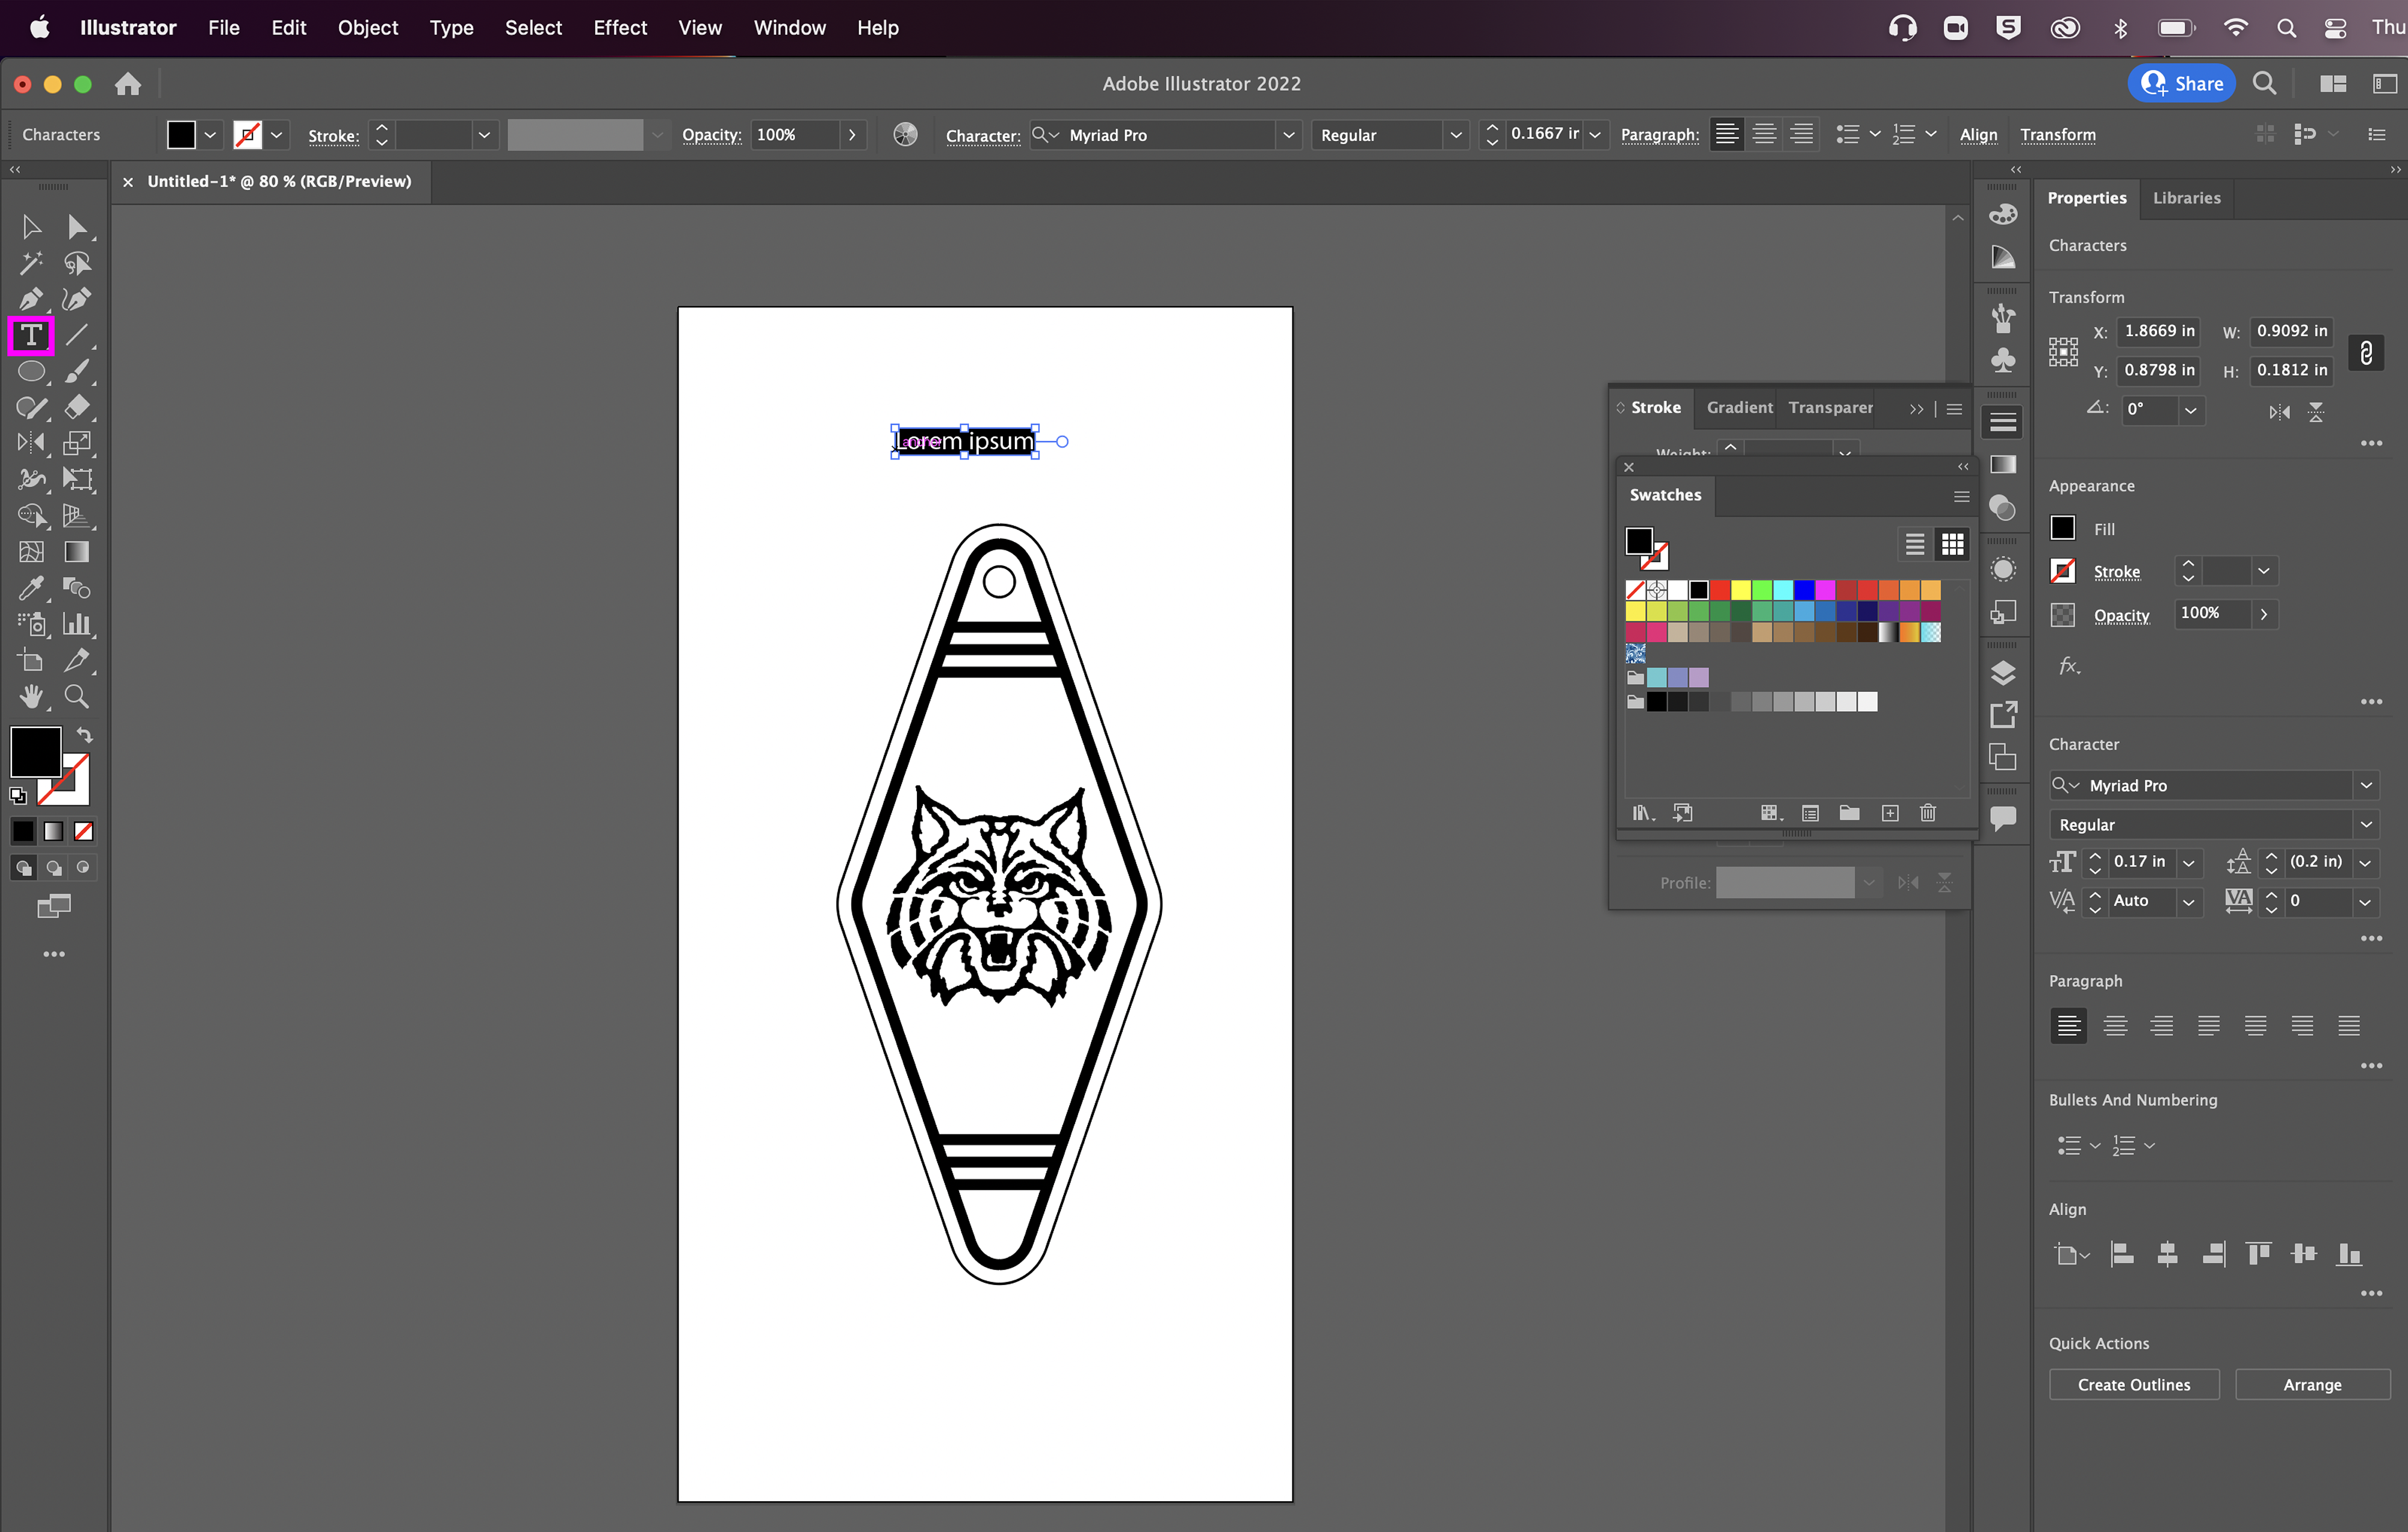Viewport: 2408px width, 1532px height.
Task: Select the Magic Wand tool
Action: [30, 263]
